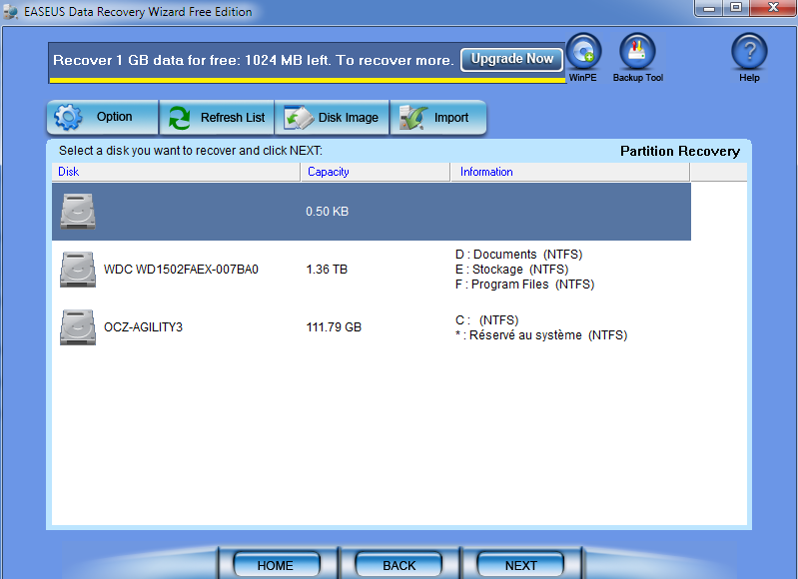
Task: Click the C : (NTFS) partition entry
Action: [486, 320]
